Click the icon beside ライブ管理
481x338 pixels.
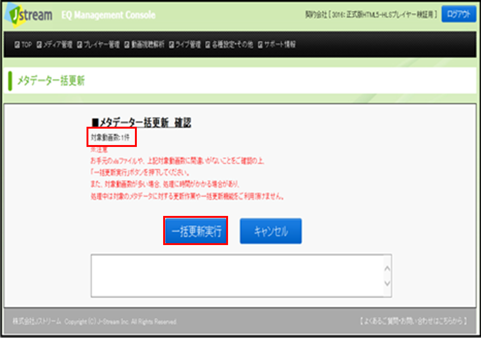click(x=172, y=45)
